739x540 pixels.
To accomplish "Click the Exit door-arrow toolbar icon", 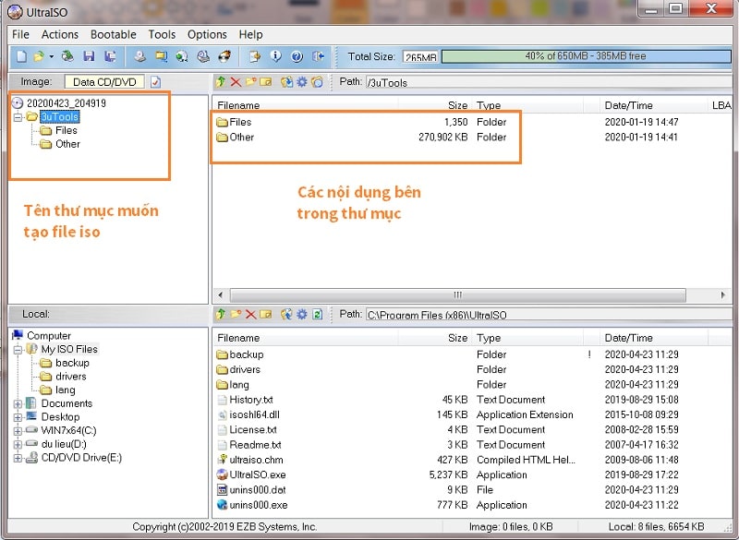I will click(x=319, y=56).
